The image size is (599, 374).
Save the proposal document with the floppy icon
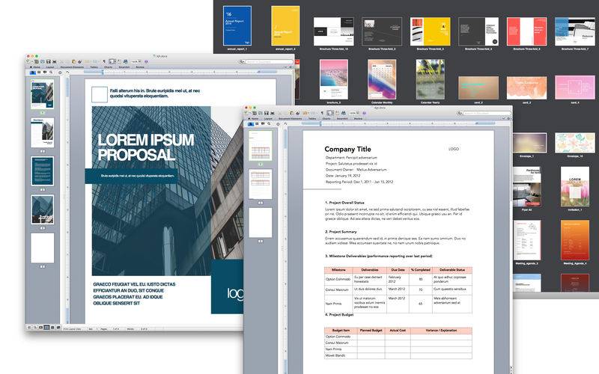point(48,62)
